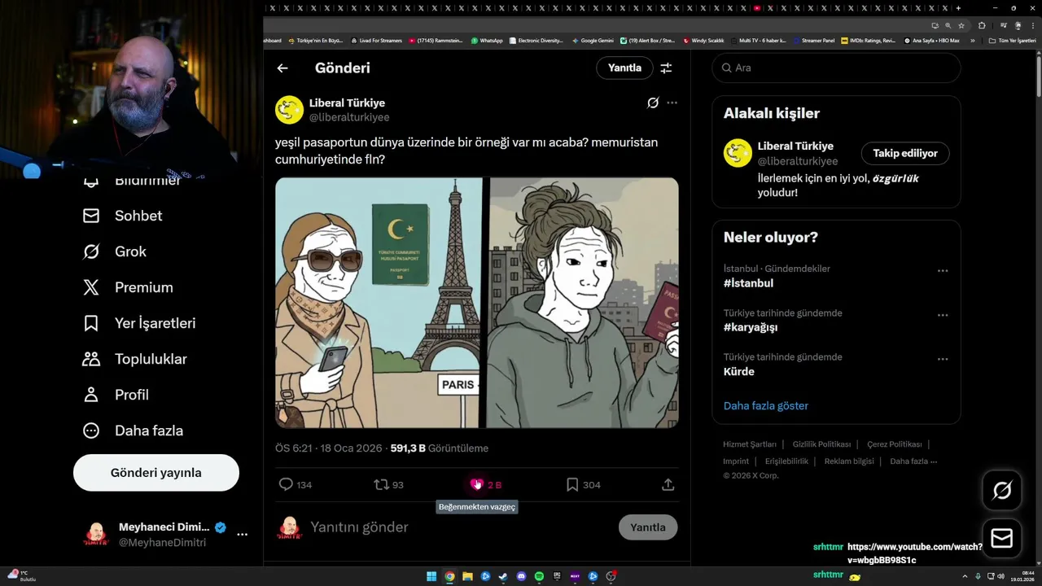Viewport: 1042px width, 586px height.
Task: Switch to the YouTube browser tab
Action: tap(756, 7)
